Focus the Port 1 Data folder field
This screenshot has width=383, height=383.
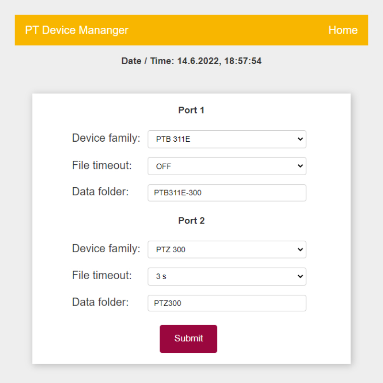point(226,193)
